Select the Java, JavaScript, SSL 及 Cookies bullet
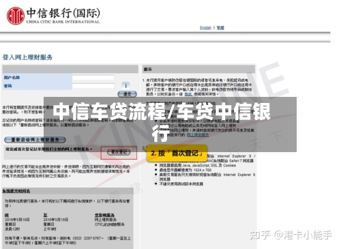This screenshot has width=341, height=249. [x=198, y=165]
